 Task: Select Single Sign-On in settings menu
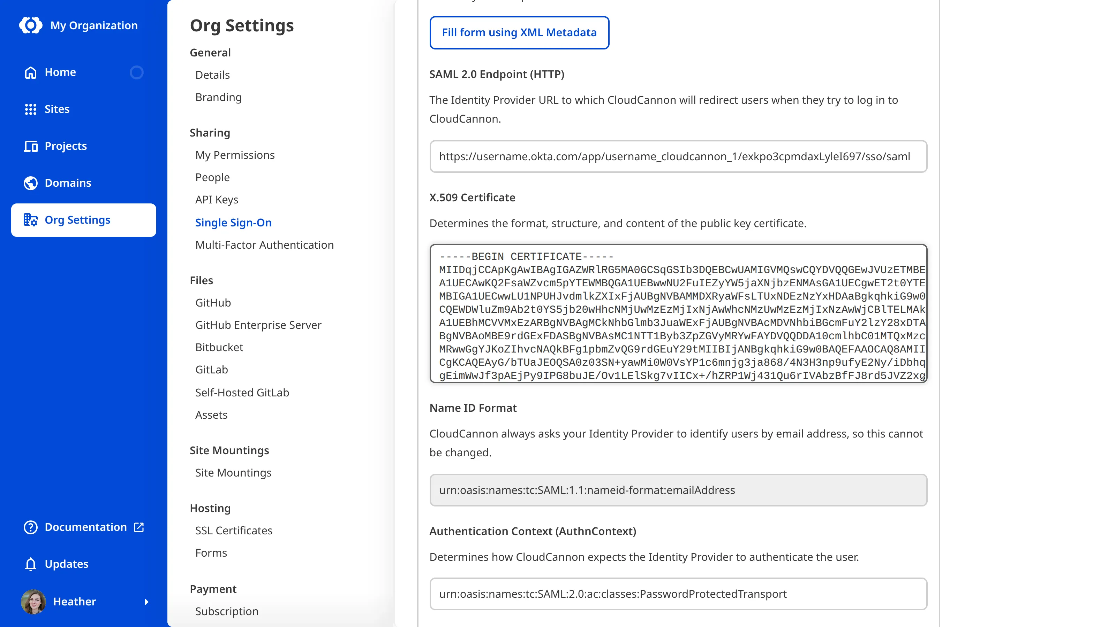click(x=234, y=223)
